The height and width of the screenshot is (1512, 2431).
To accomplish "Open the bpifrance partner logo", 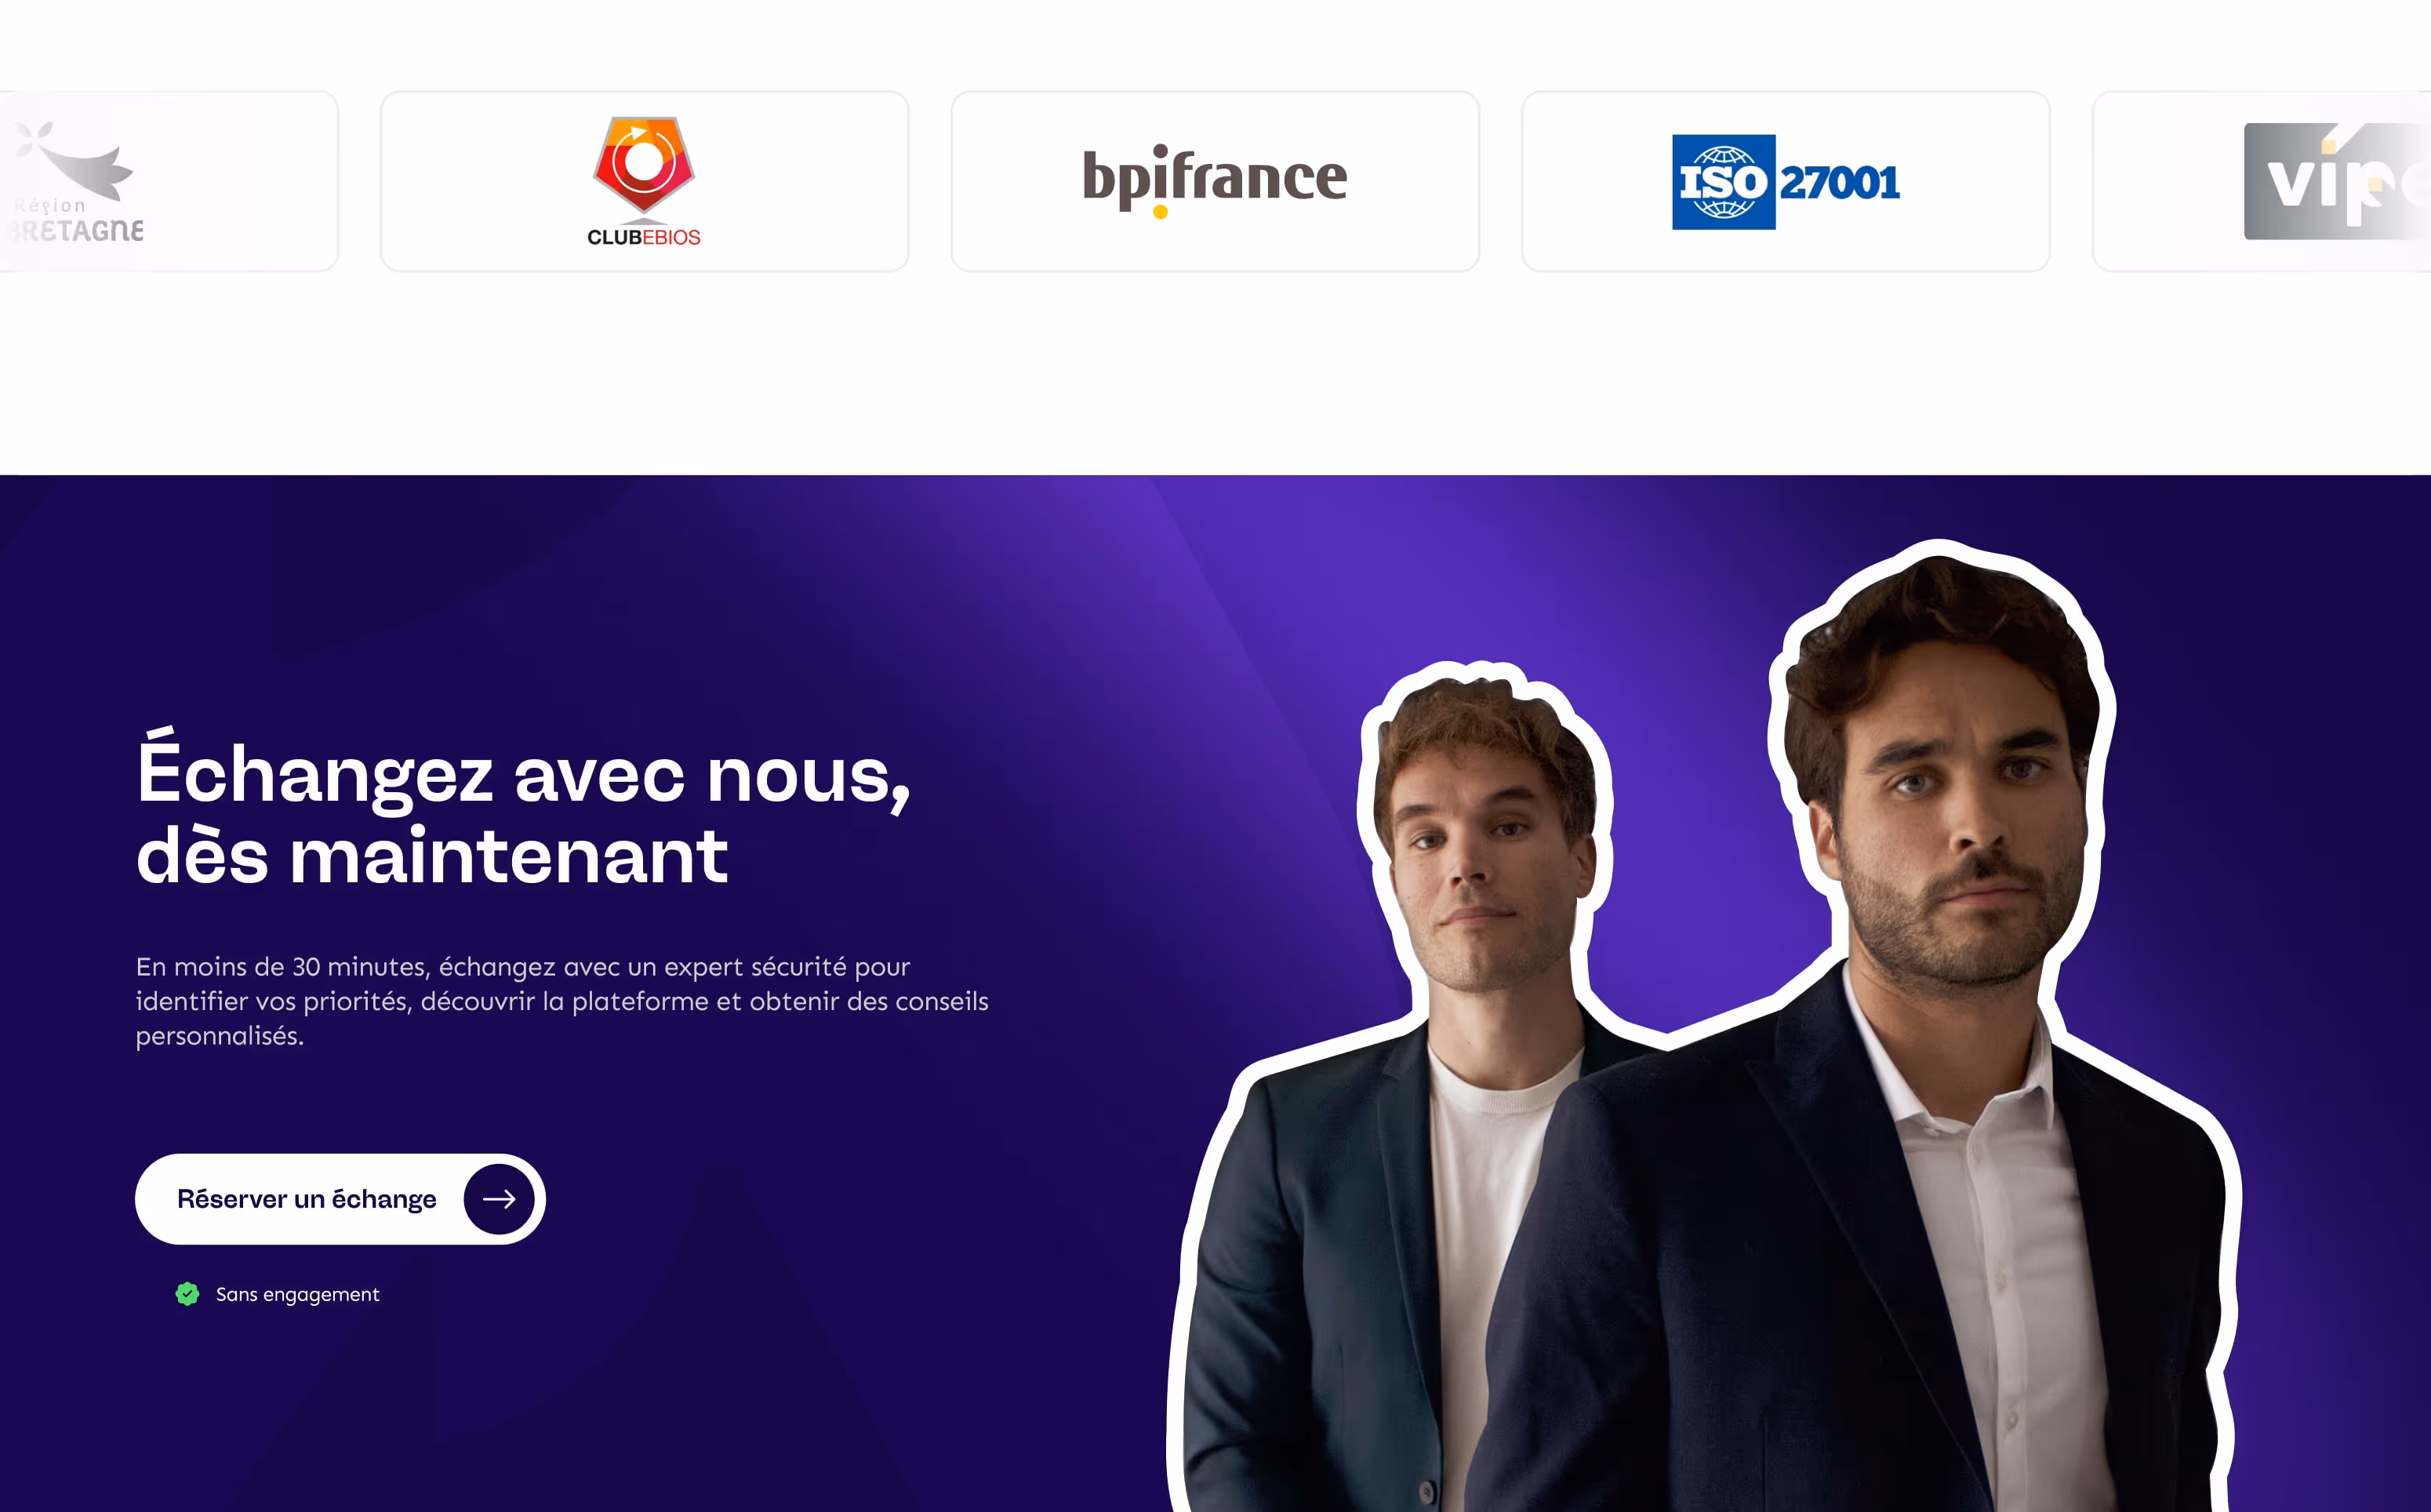I will point(1215,180).
